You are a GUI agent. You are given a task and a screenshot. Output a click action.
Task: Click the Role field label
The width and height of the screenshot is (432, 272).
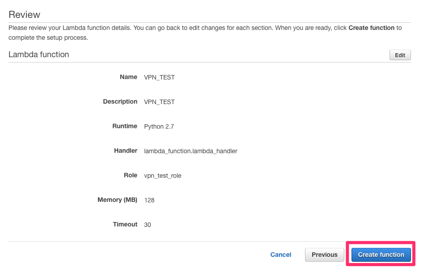[130, 175]
